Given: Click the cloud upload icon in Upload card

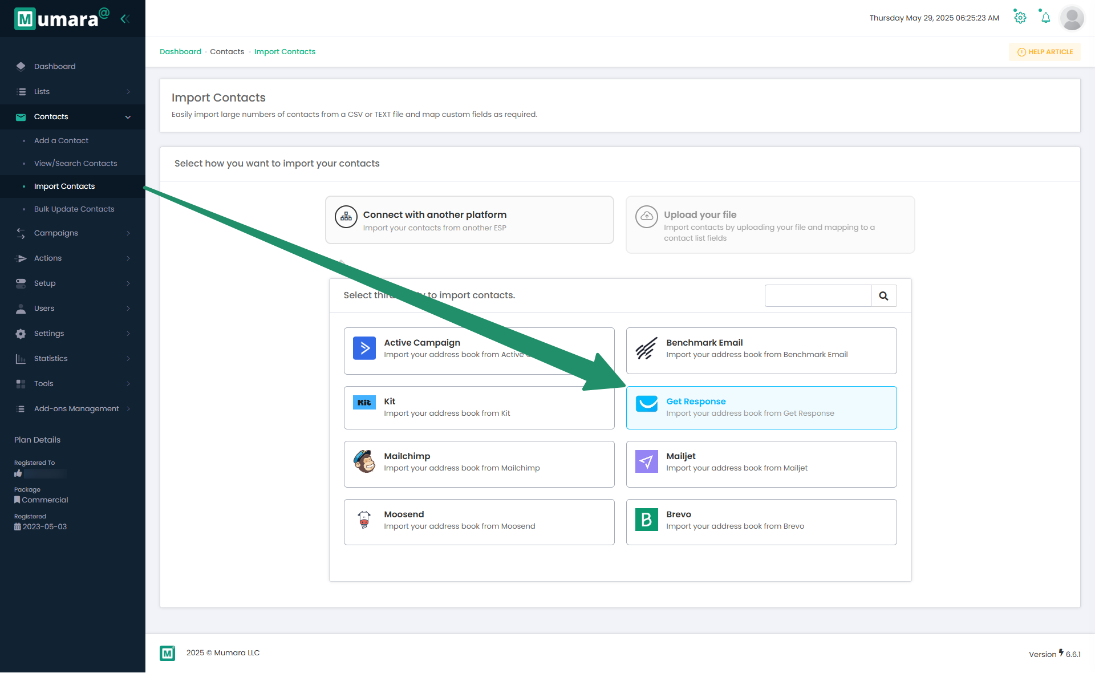Looking at the screenshot, I should coord(646,217).
